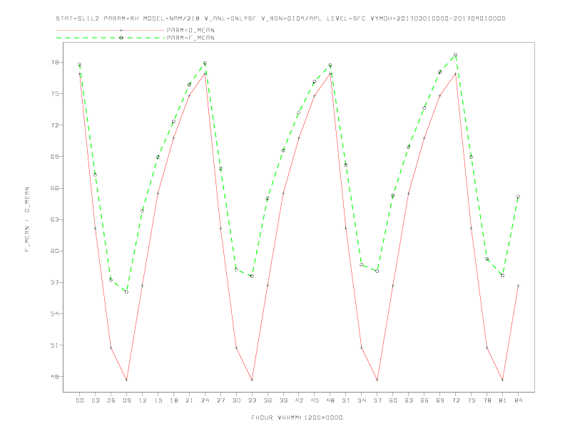Click x-axis tick label 51
The width and height of the screenshot is (565, 436).
click(346, 400)
